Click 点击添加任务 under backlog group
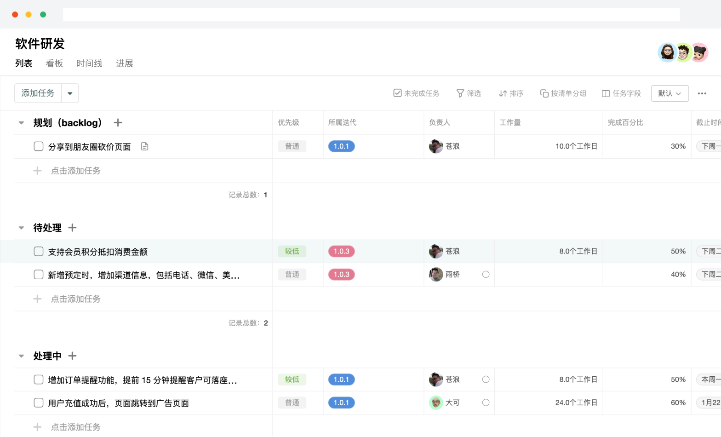This screenshot has width=721, height=437. click(x=76, y=171)
